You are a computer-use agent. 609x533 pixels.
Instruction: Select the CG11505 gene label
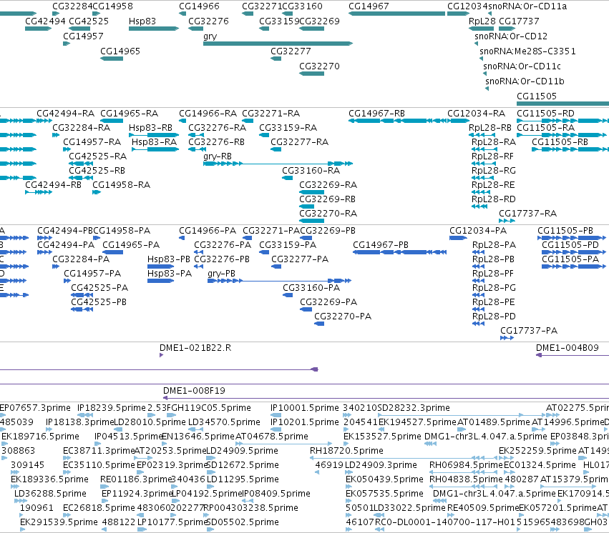click(537, 96)
